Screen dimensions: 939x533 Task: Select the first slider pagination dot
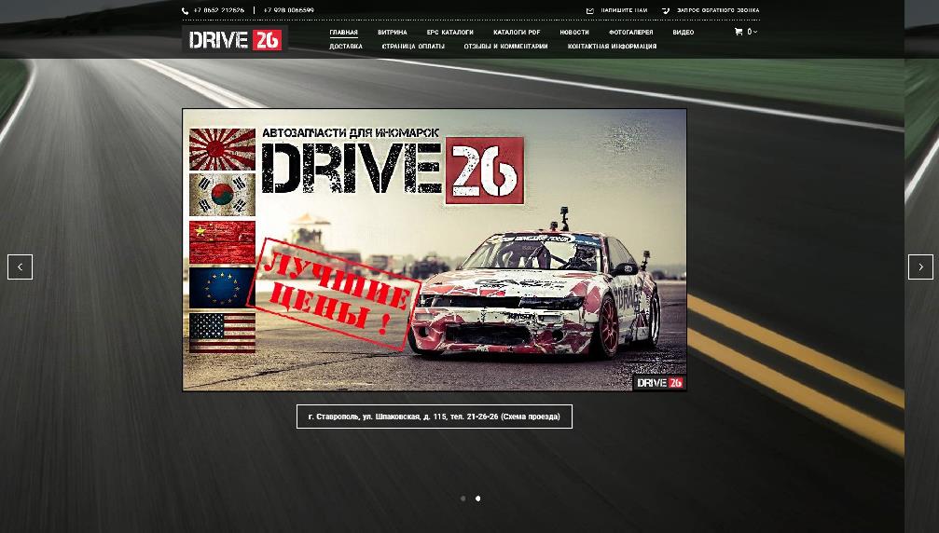(x=463, y=499)
